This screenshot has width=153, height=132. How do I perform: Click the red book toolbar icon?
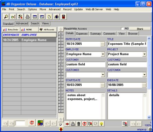click(x=63, y=17)
